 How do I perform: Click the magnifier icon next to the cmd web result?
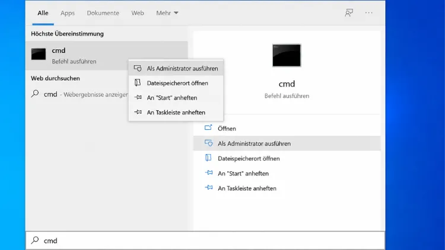[x=35, y=94]
